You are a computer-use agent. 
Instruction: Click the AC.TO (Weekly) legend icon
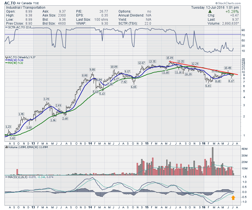(x=6, y=57)
